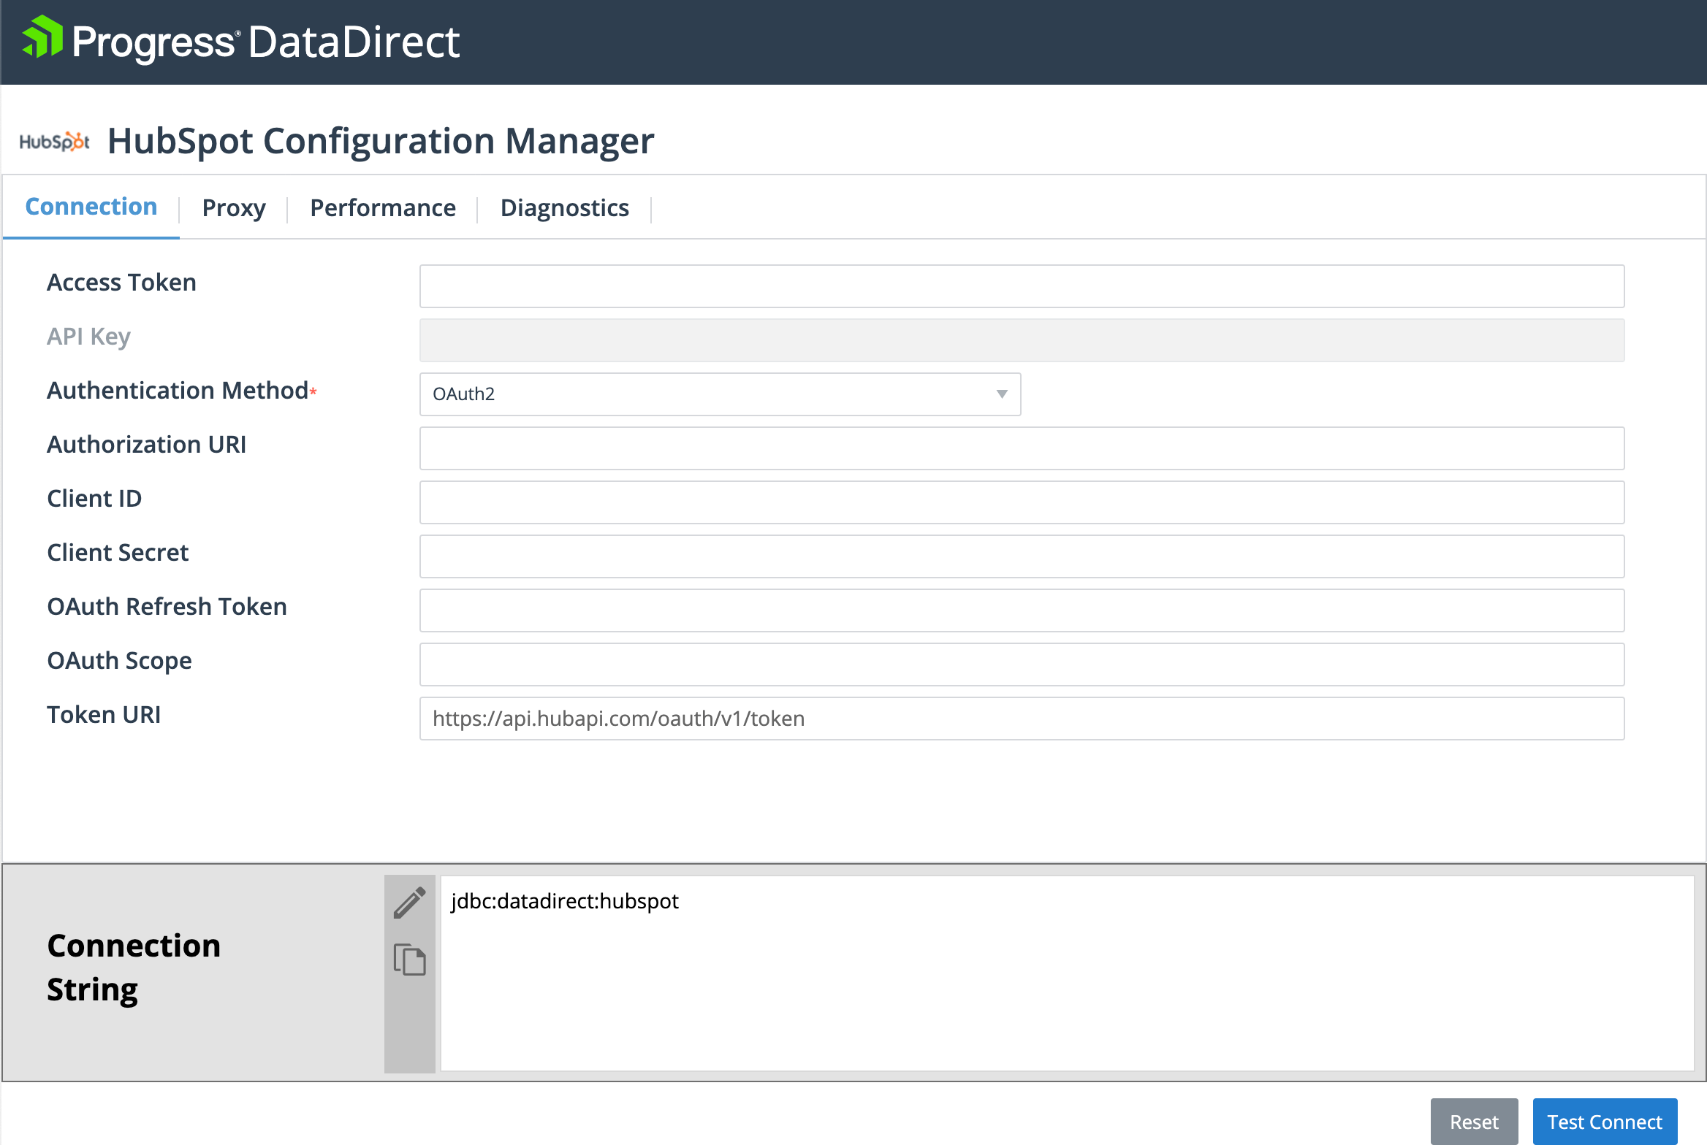Select the Connection tab
Image resolution: width=1707 pixels, height=1145 pixels.
pyautogui.click(x=91, y=207)
